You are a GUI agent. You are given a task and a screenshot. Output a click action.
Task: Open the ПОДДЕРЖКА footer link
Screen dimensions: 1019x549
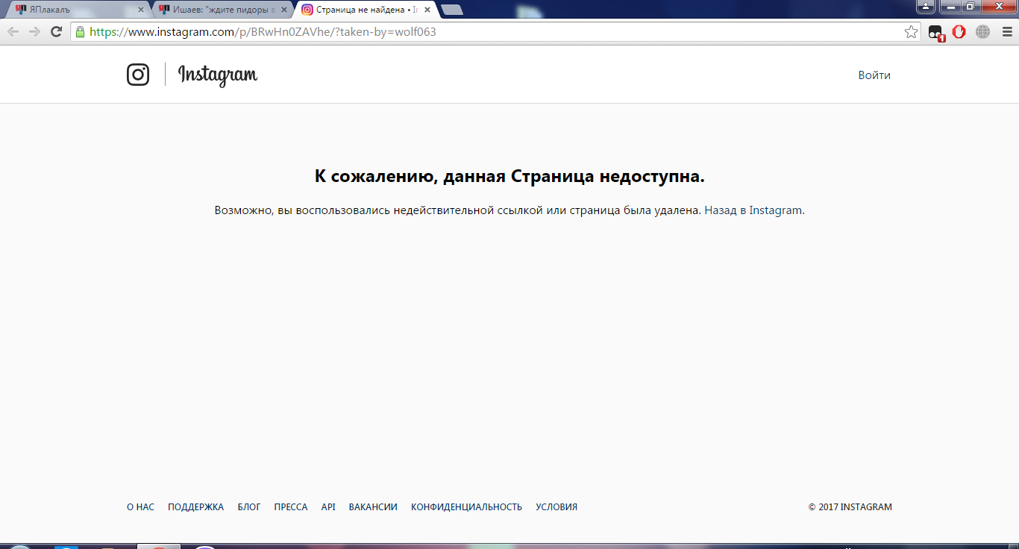[195, 507]
